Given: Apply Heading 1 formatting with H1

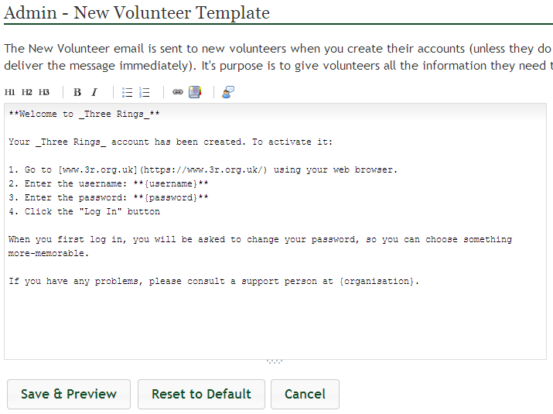Looking at the screenshot, I should [9, 92].
